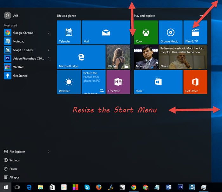The width and height of the screenshot is (222, 192).
Task: Switch to Chrome on the taskbar
Action: [x=134, y=187]
